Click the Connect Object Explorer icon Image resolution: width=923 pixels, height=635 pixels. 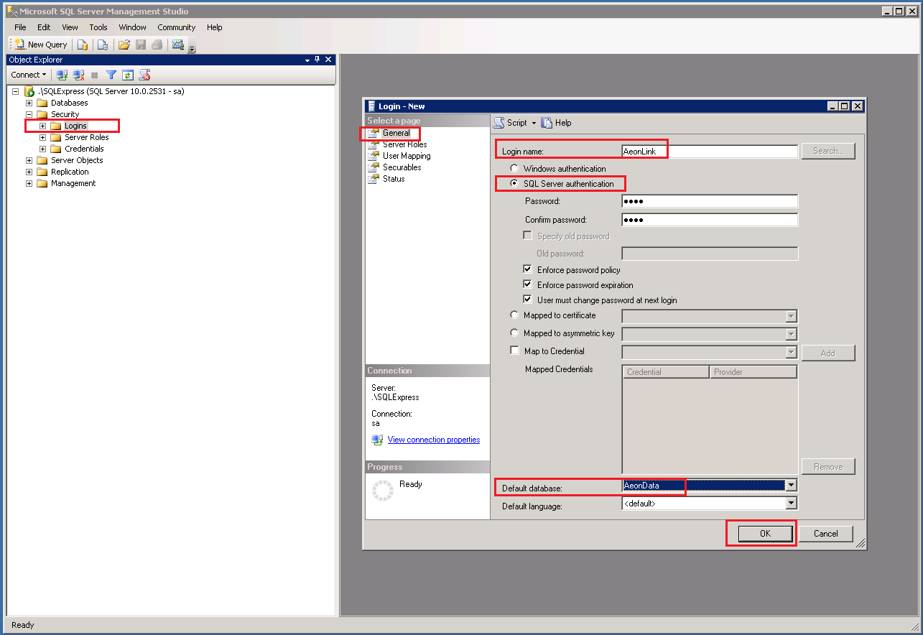(x=62, y=75)
